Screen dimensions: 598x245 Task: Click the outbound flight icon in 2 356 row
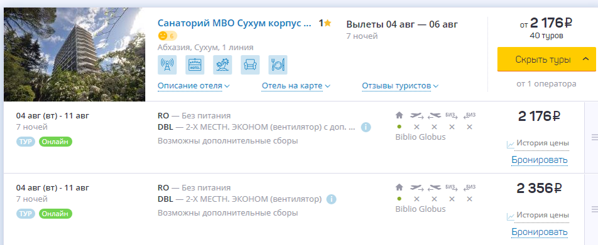pos(417,187)
